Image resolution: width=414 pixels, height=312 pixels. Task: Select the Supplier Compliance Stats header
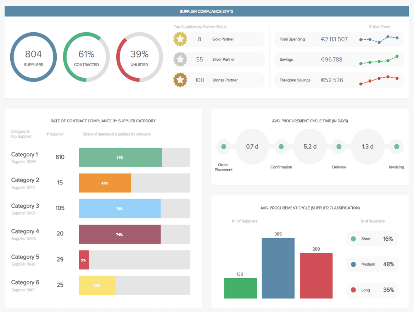point(207,11)
